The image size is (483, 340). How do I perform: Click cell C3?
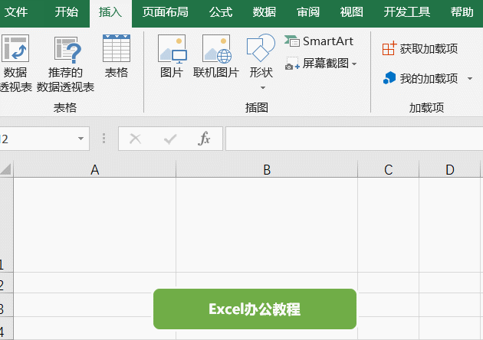[x=389, y=305]
